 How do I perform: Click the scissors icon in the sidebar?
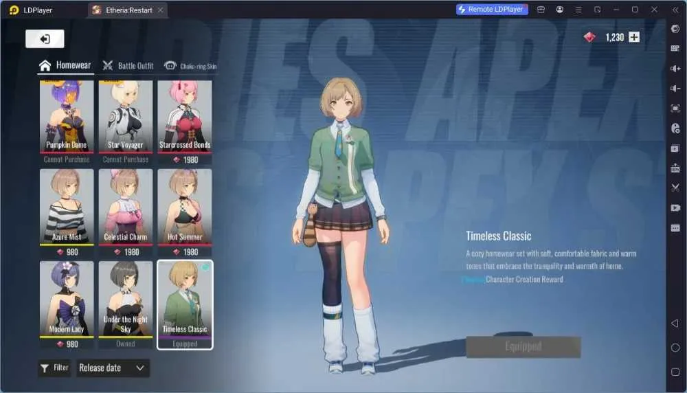[x=675, y=188]
